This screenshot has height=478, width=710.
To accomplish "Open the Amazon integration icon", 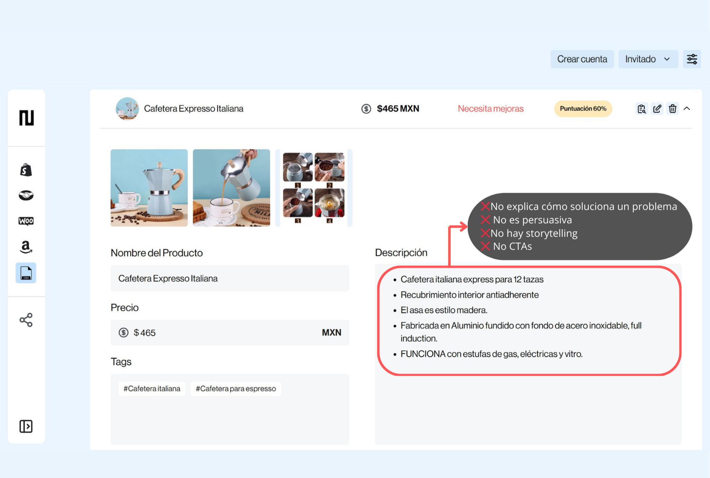I will pyautogui.click(x=26, y=247).
